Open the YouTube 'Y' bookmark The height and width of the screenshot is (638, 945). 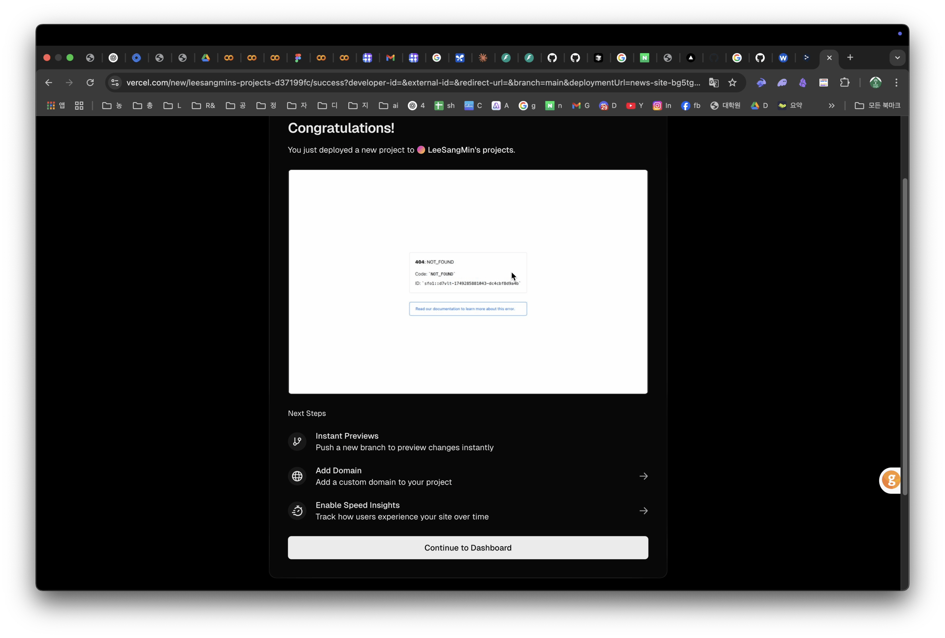point(635,106)
